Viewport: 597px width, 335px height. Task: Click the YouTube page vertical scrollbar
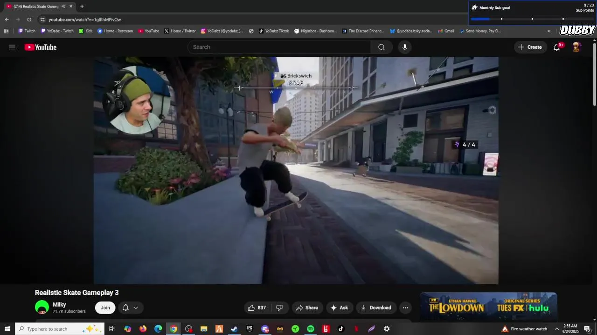click(x=595, y=74)
